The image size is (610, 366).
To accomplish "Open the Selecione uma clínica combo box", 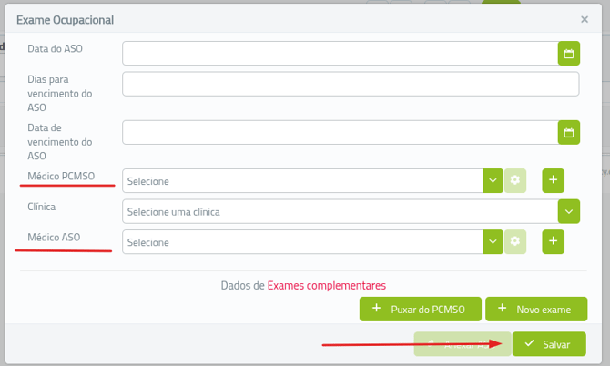I will point(341,212).
